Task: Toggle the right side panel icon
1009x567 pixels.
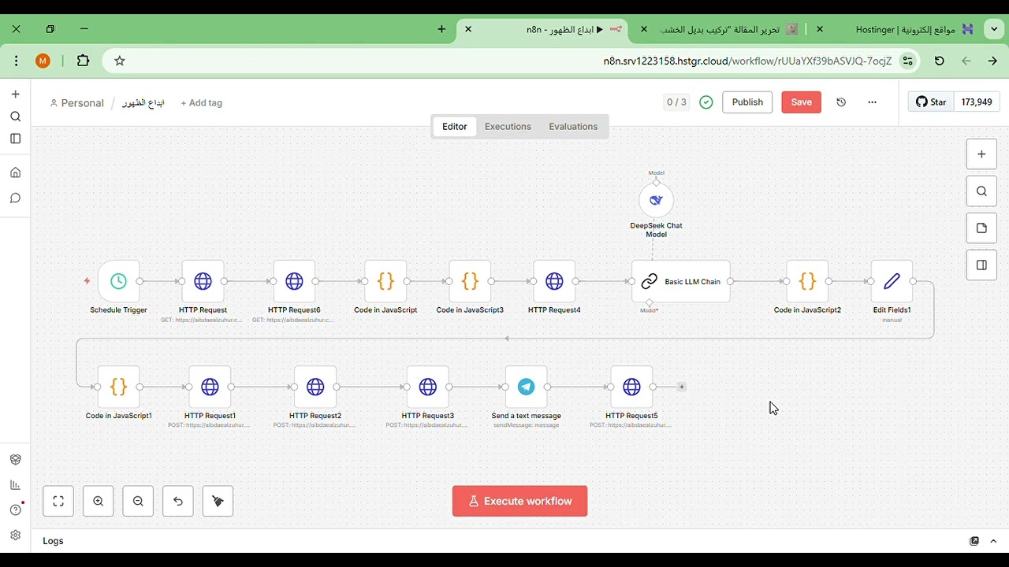Action: [x=981, y=265]
